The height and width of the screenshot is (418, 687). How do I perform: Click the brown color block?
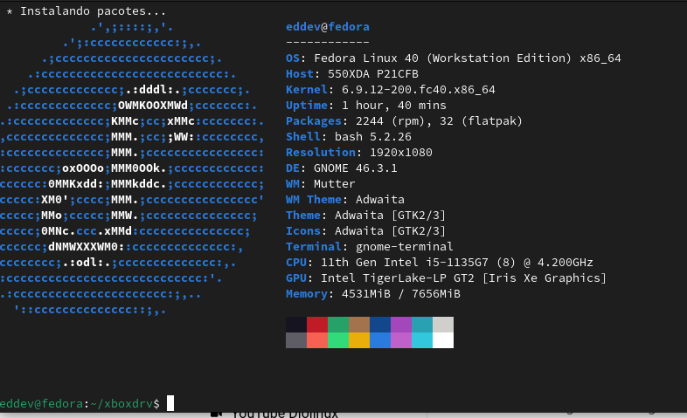click(359, 325)
